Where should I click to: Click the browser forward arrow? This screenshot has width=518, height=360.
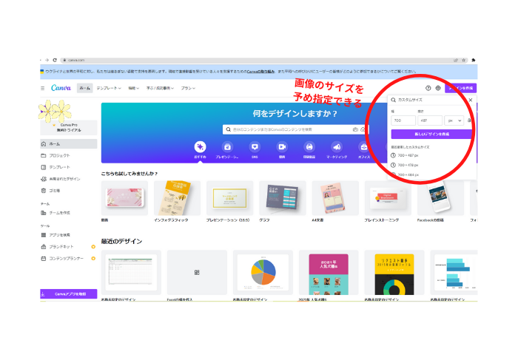tap(47, 60)
